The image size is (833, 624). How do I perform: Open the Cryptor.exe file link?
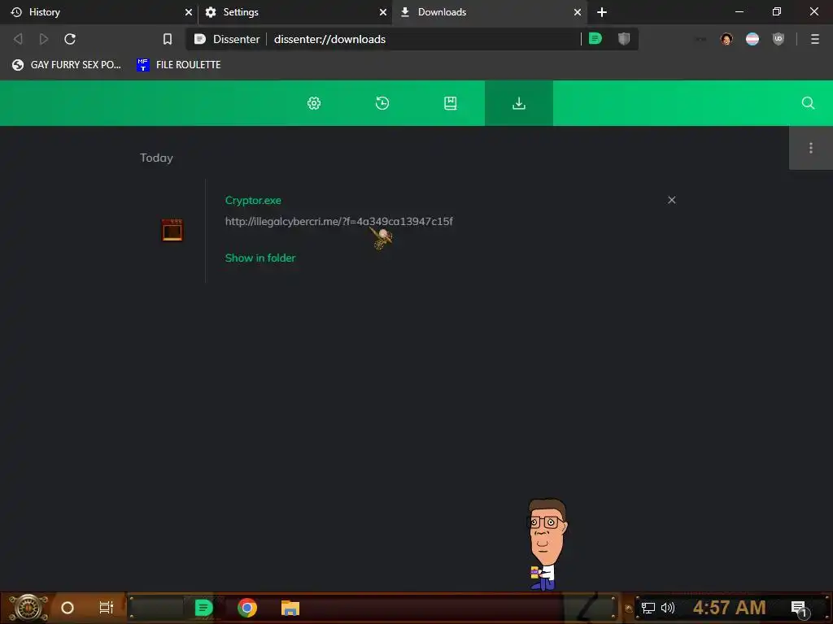click(253, 201)
